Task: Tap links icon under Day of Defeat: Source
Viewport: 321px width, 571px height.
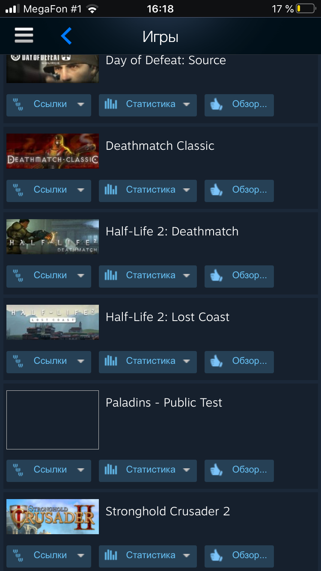Action: (18, 104)
